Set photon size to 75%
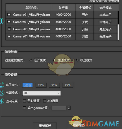The height and width of the screenshot is (129, 122). click(41, 85)
